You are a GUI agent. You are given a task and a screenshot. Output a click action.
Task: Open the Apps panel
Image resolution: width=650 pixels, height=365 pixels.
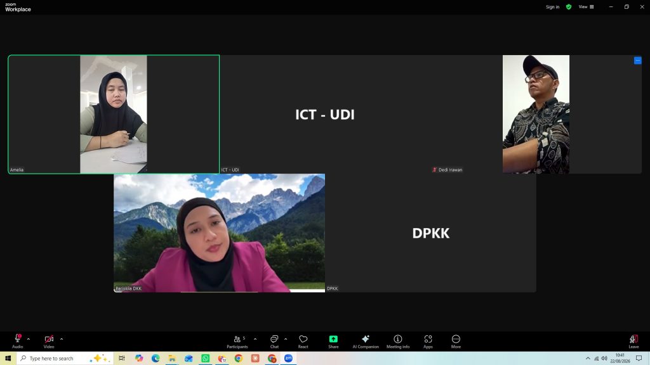[x=428, y=342]
